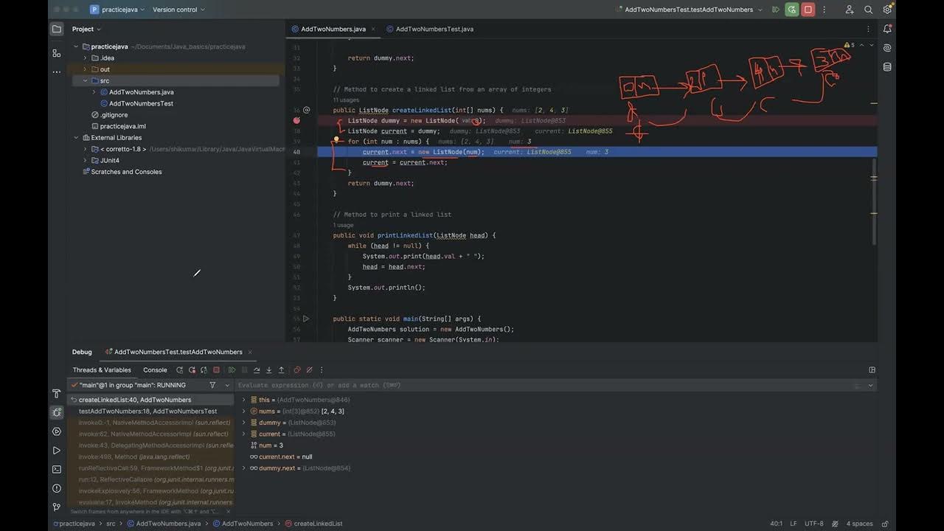Expand the dummy variable
Screen dimensions: 944x531
[x=244, y=423]
